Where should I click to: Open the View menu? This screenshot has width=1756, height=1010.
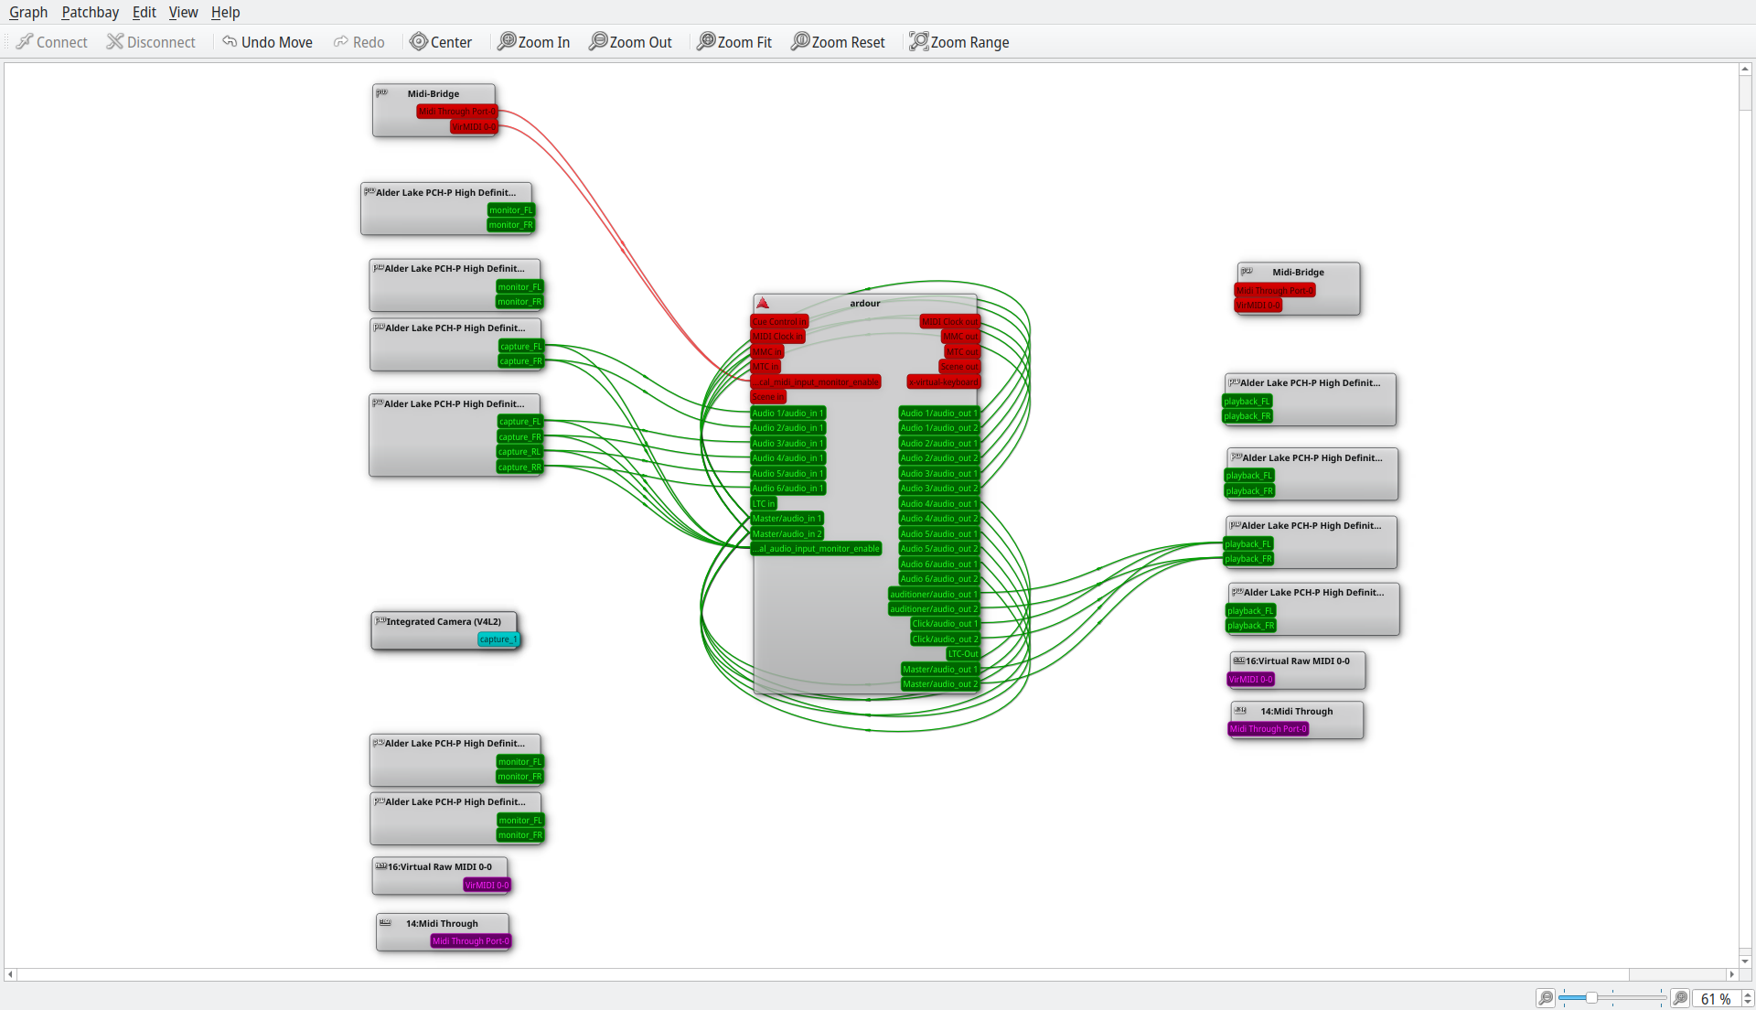tap(183, 12)
